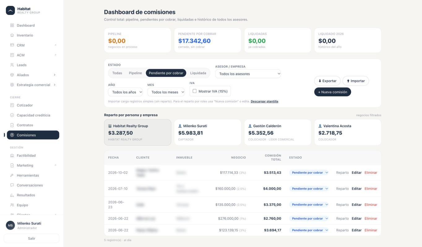
Task: Open the Año dropdown
Action: (125, 92)
